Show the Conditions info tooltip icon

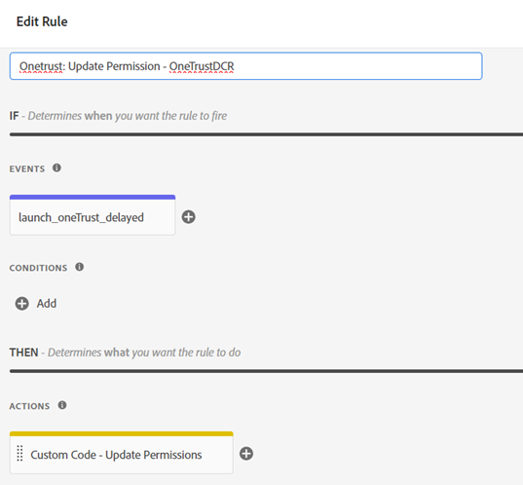point(80,267)
